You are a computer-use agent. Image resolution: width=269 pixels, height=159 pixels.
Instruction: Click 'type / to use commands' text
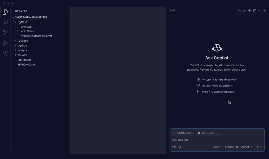pos(218,92)
